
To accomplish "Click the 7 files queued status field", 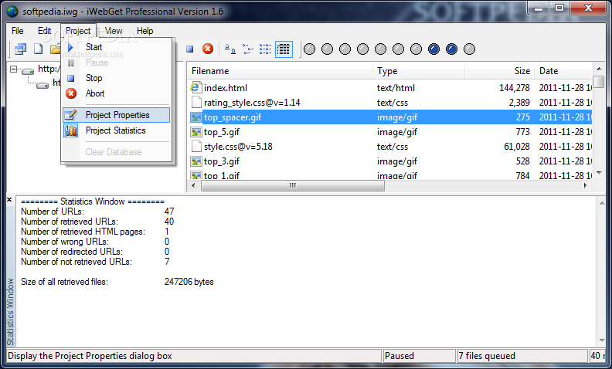I will click(522, 356).
